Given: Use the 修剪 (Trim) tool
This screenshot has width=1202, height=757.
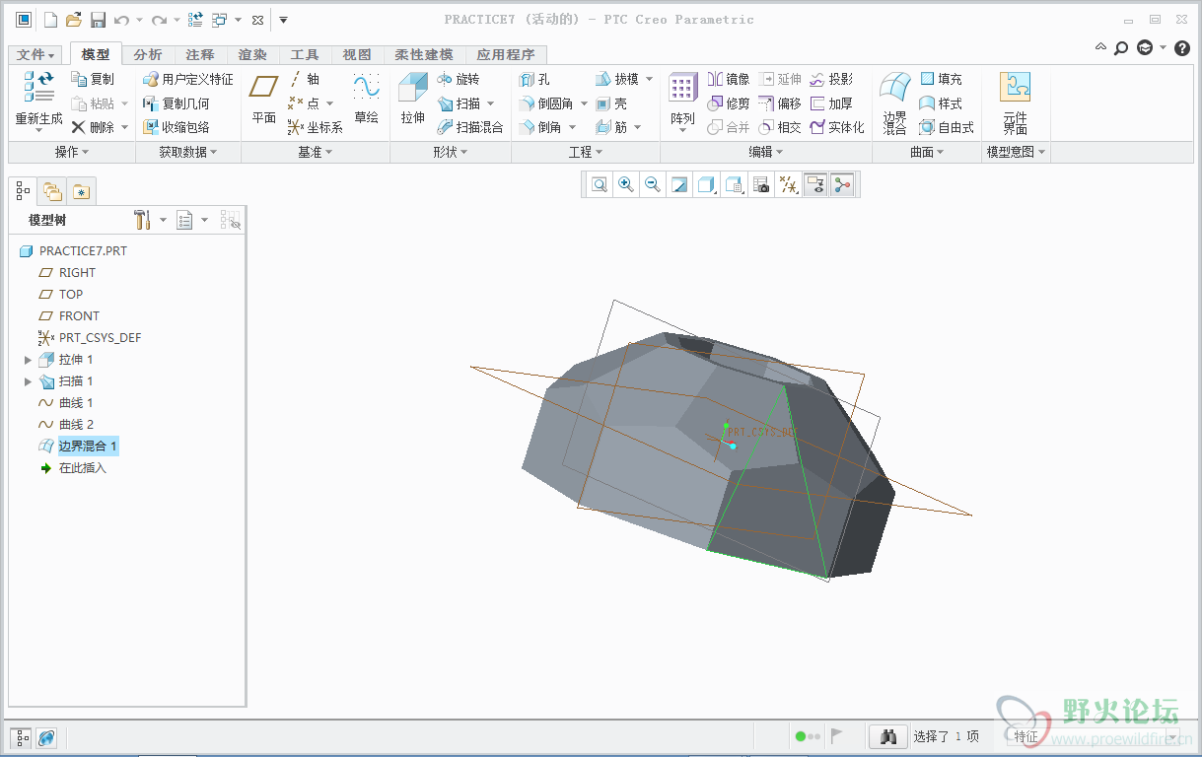Looking at the screenshot, I should 728,103.
